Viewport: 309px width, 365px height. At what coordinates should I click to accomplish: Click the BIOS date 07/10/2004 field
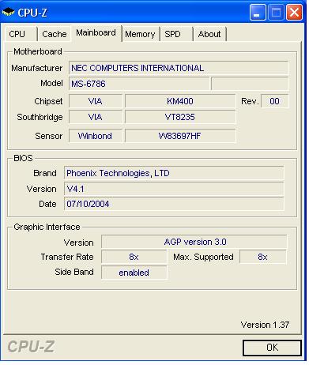click(174, 204)
